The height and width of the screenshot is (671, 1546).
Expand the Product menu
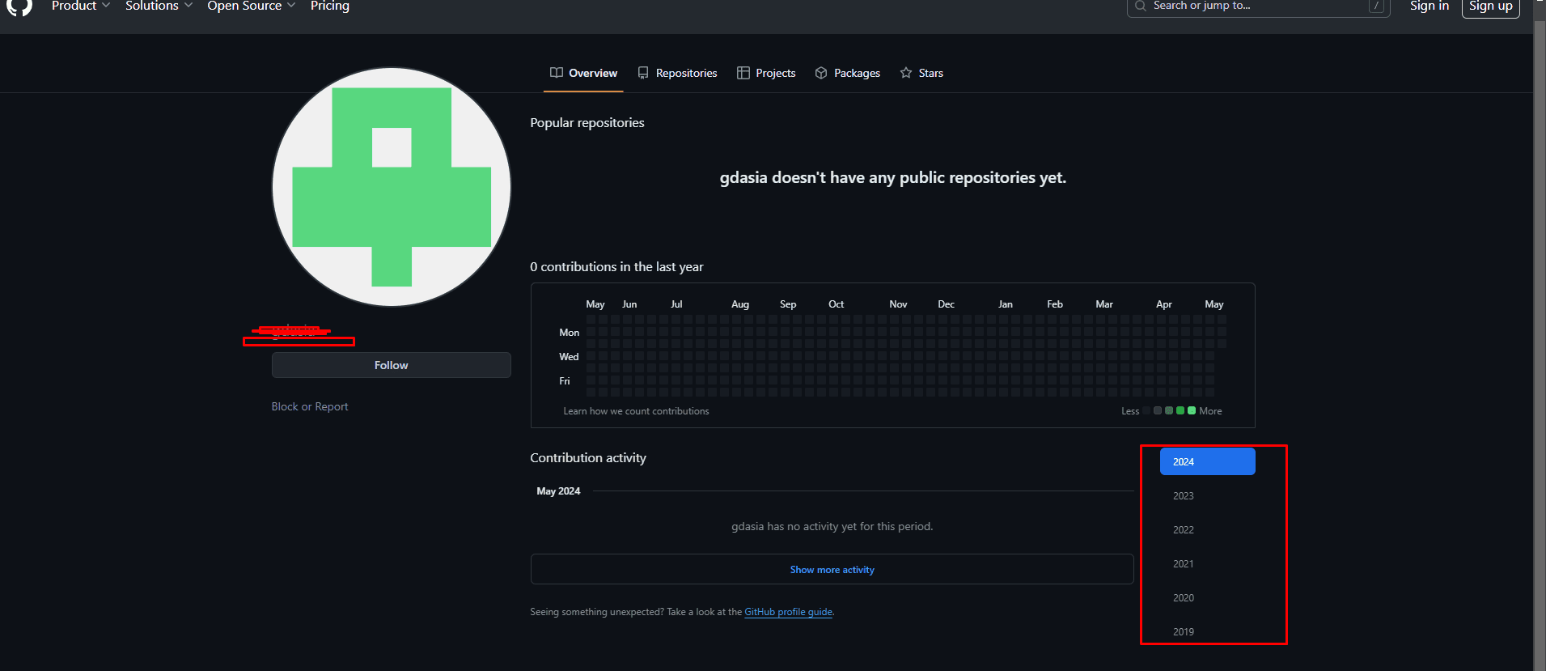tap(80, 6)
